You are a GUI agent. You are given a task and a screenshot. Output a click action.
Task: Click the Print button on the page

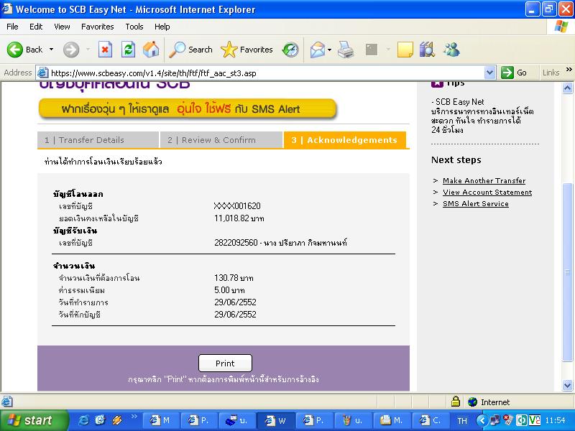[225, 363]
